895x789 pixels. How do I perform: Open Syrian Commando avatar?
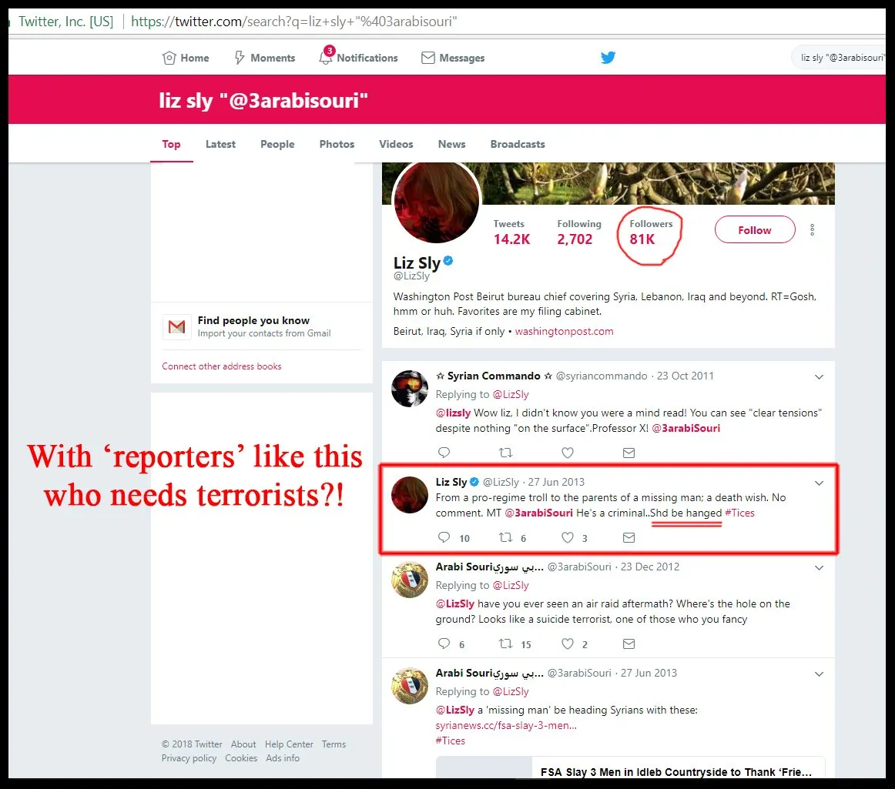click(x=409, y=389)
